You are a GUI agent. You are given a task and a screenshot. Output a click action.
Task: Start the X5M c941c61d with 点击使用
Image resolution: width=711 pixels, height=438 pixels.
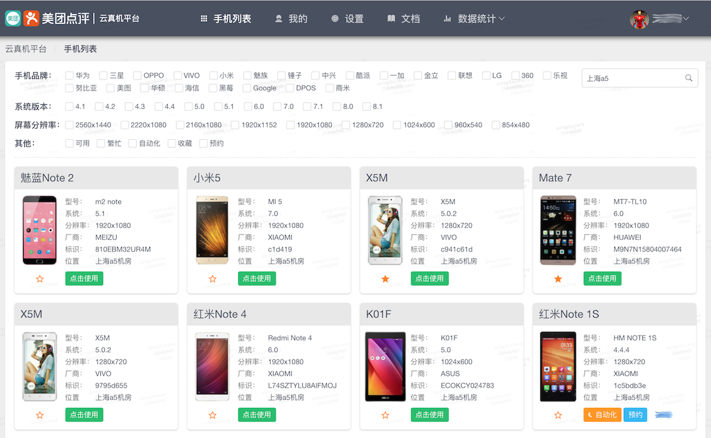pyautogui.click(x=430, y=279)
